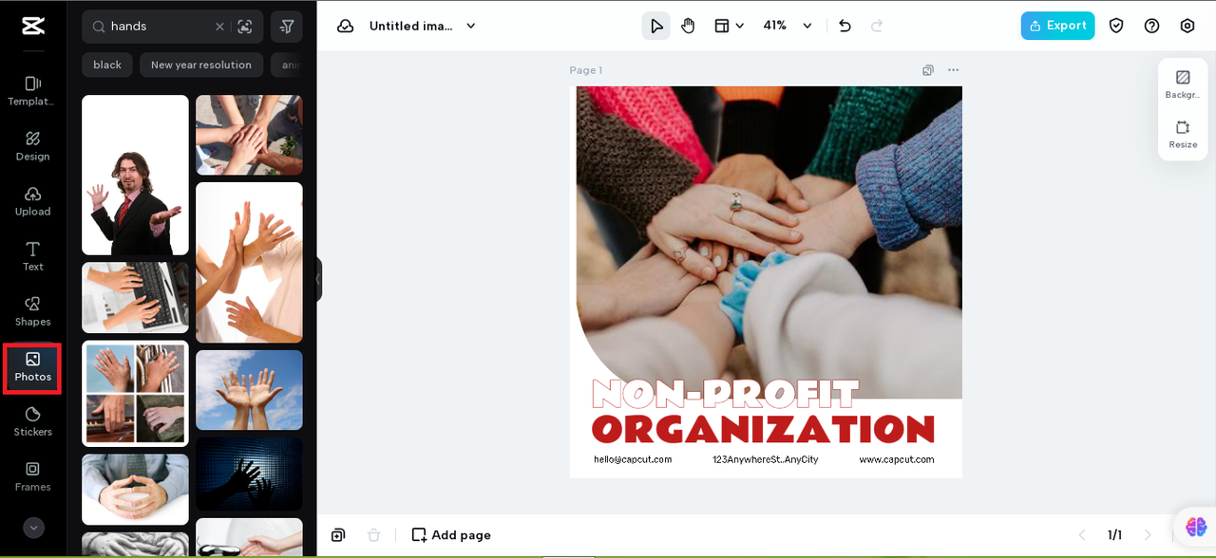Open Page 1 more options menu
This screenshot has width=1216, height=558.
pos(953,70)
